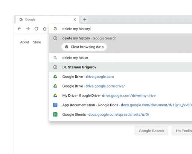Viewport: 192px width, 154px height.
Task: Click the Google Search button
Action: 151,131
